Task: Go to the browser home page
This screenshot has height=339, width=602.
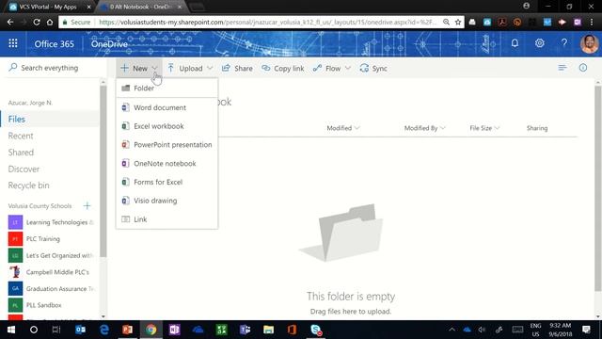Action: coord(50,22)
